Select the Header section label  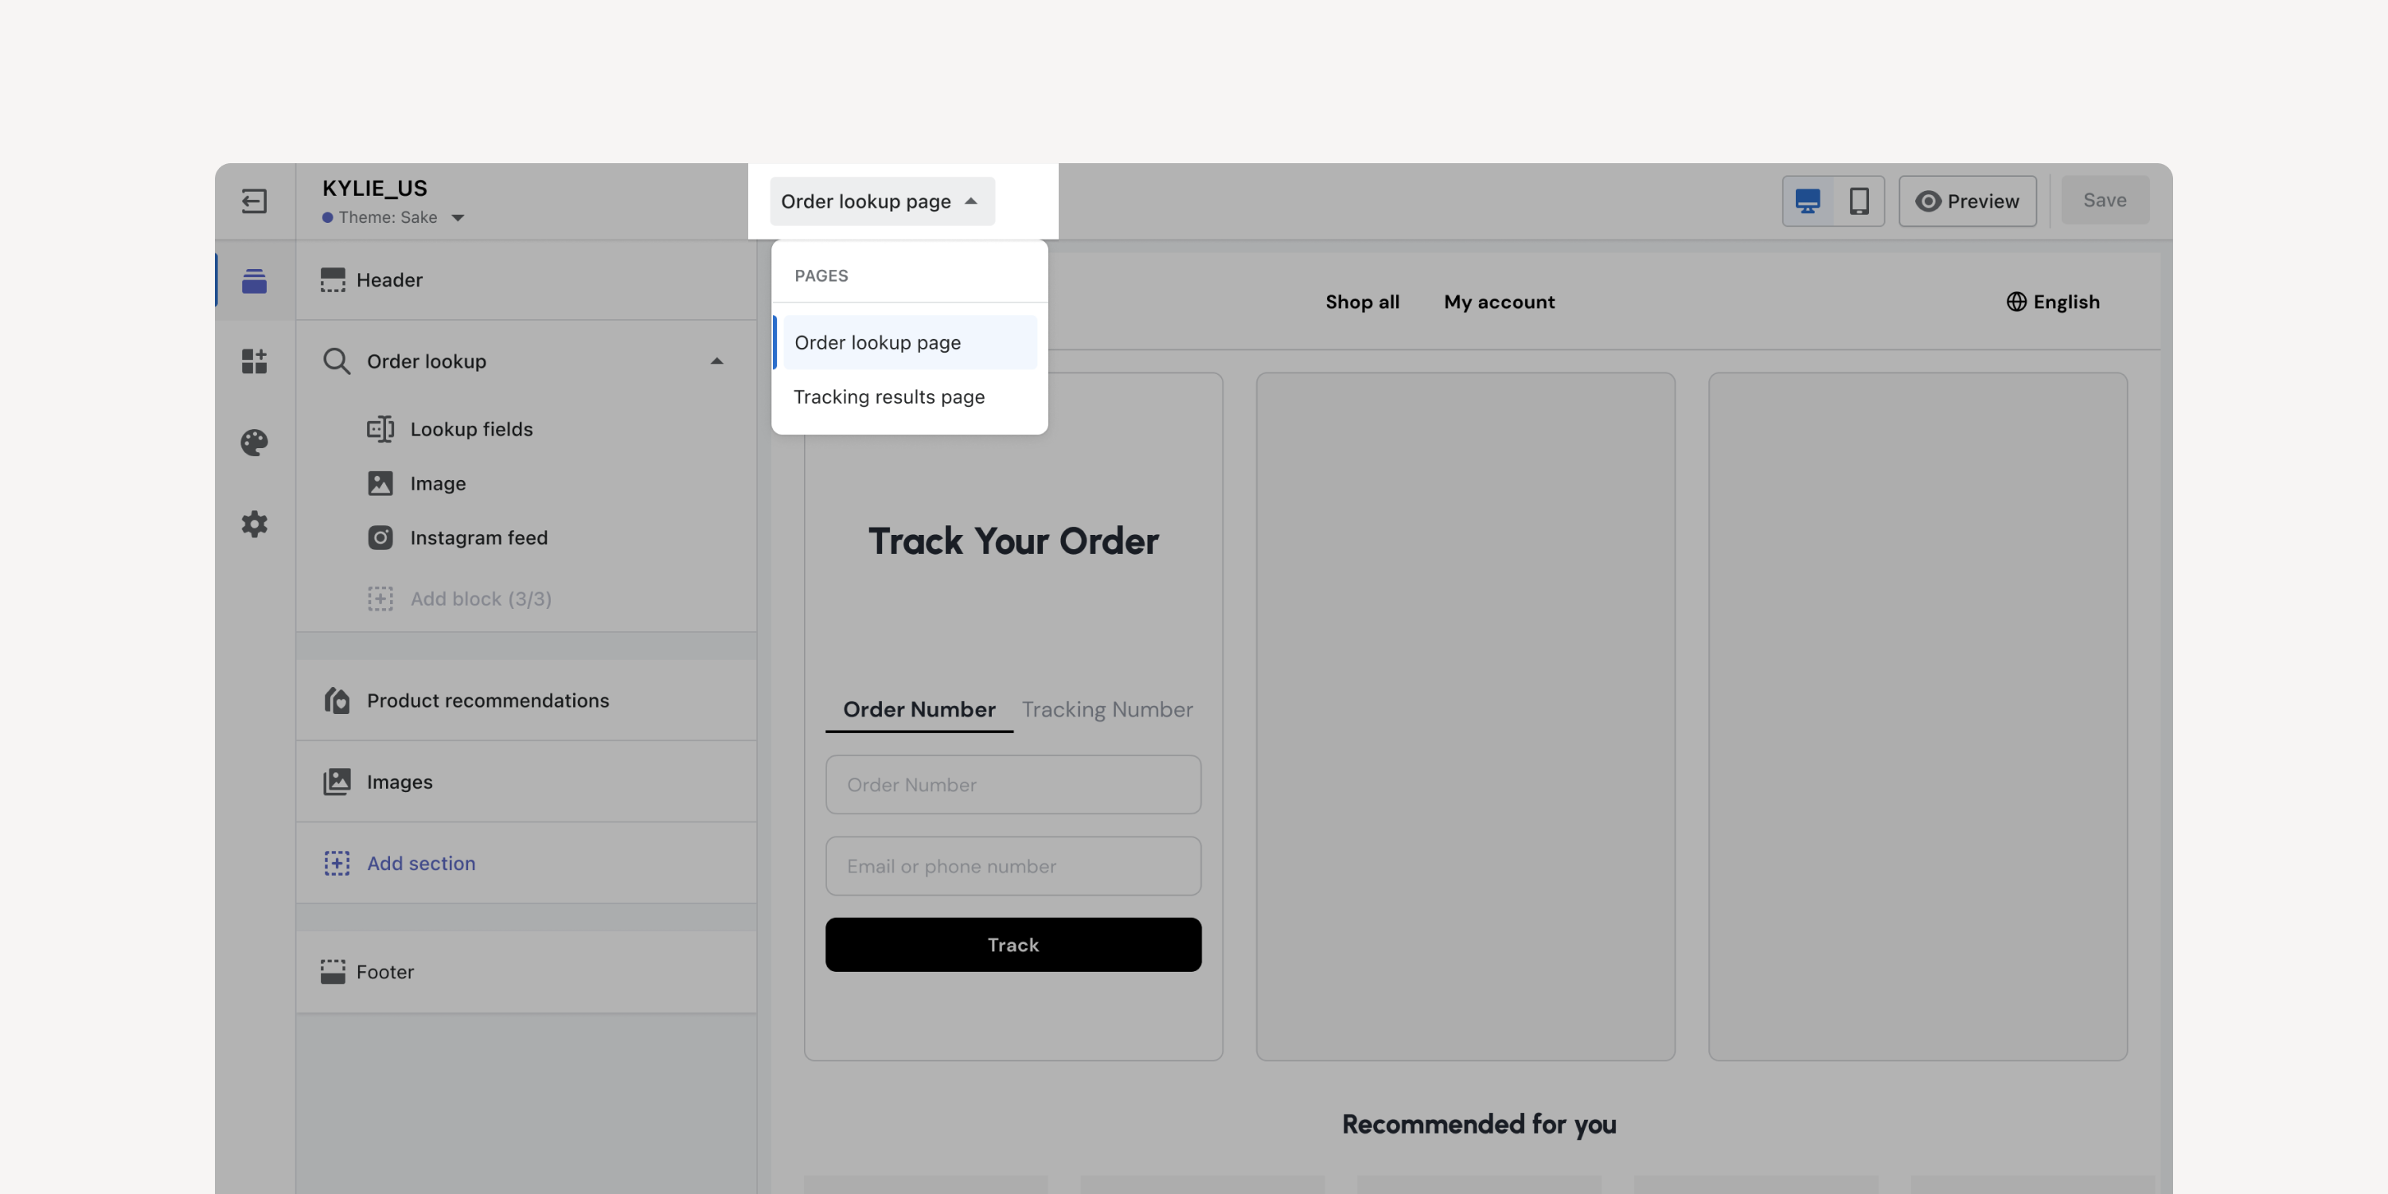(389, 279)
